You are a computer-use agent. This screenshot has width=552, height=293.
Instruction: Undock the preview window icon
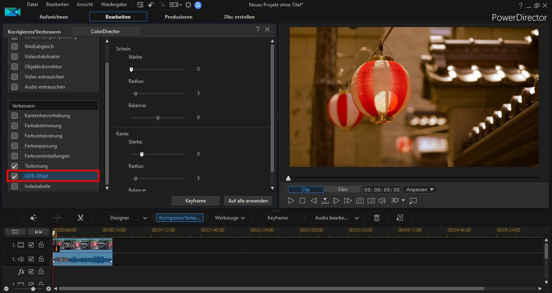coord(413,200)
